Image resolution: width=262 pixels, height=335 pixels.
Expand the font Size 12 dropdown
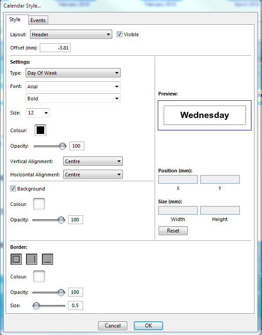point(38,113)
